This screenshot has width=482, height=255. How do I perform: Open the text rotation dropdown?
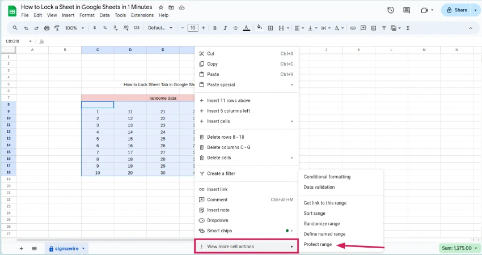pyautogui.click(x=339, y=28)
